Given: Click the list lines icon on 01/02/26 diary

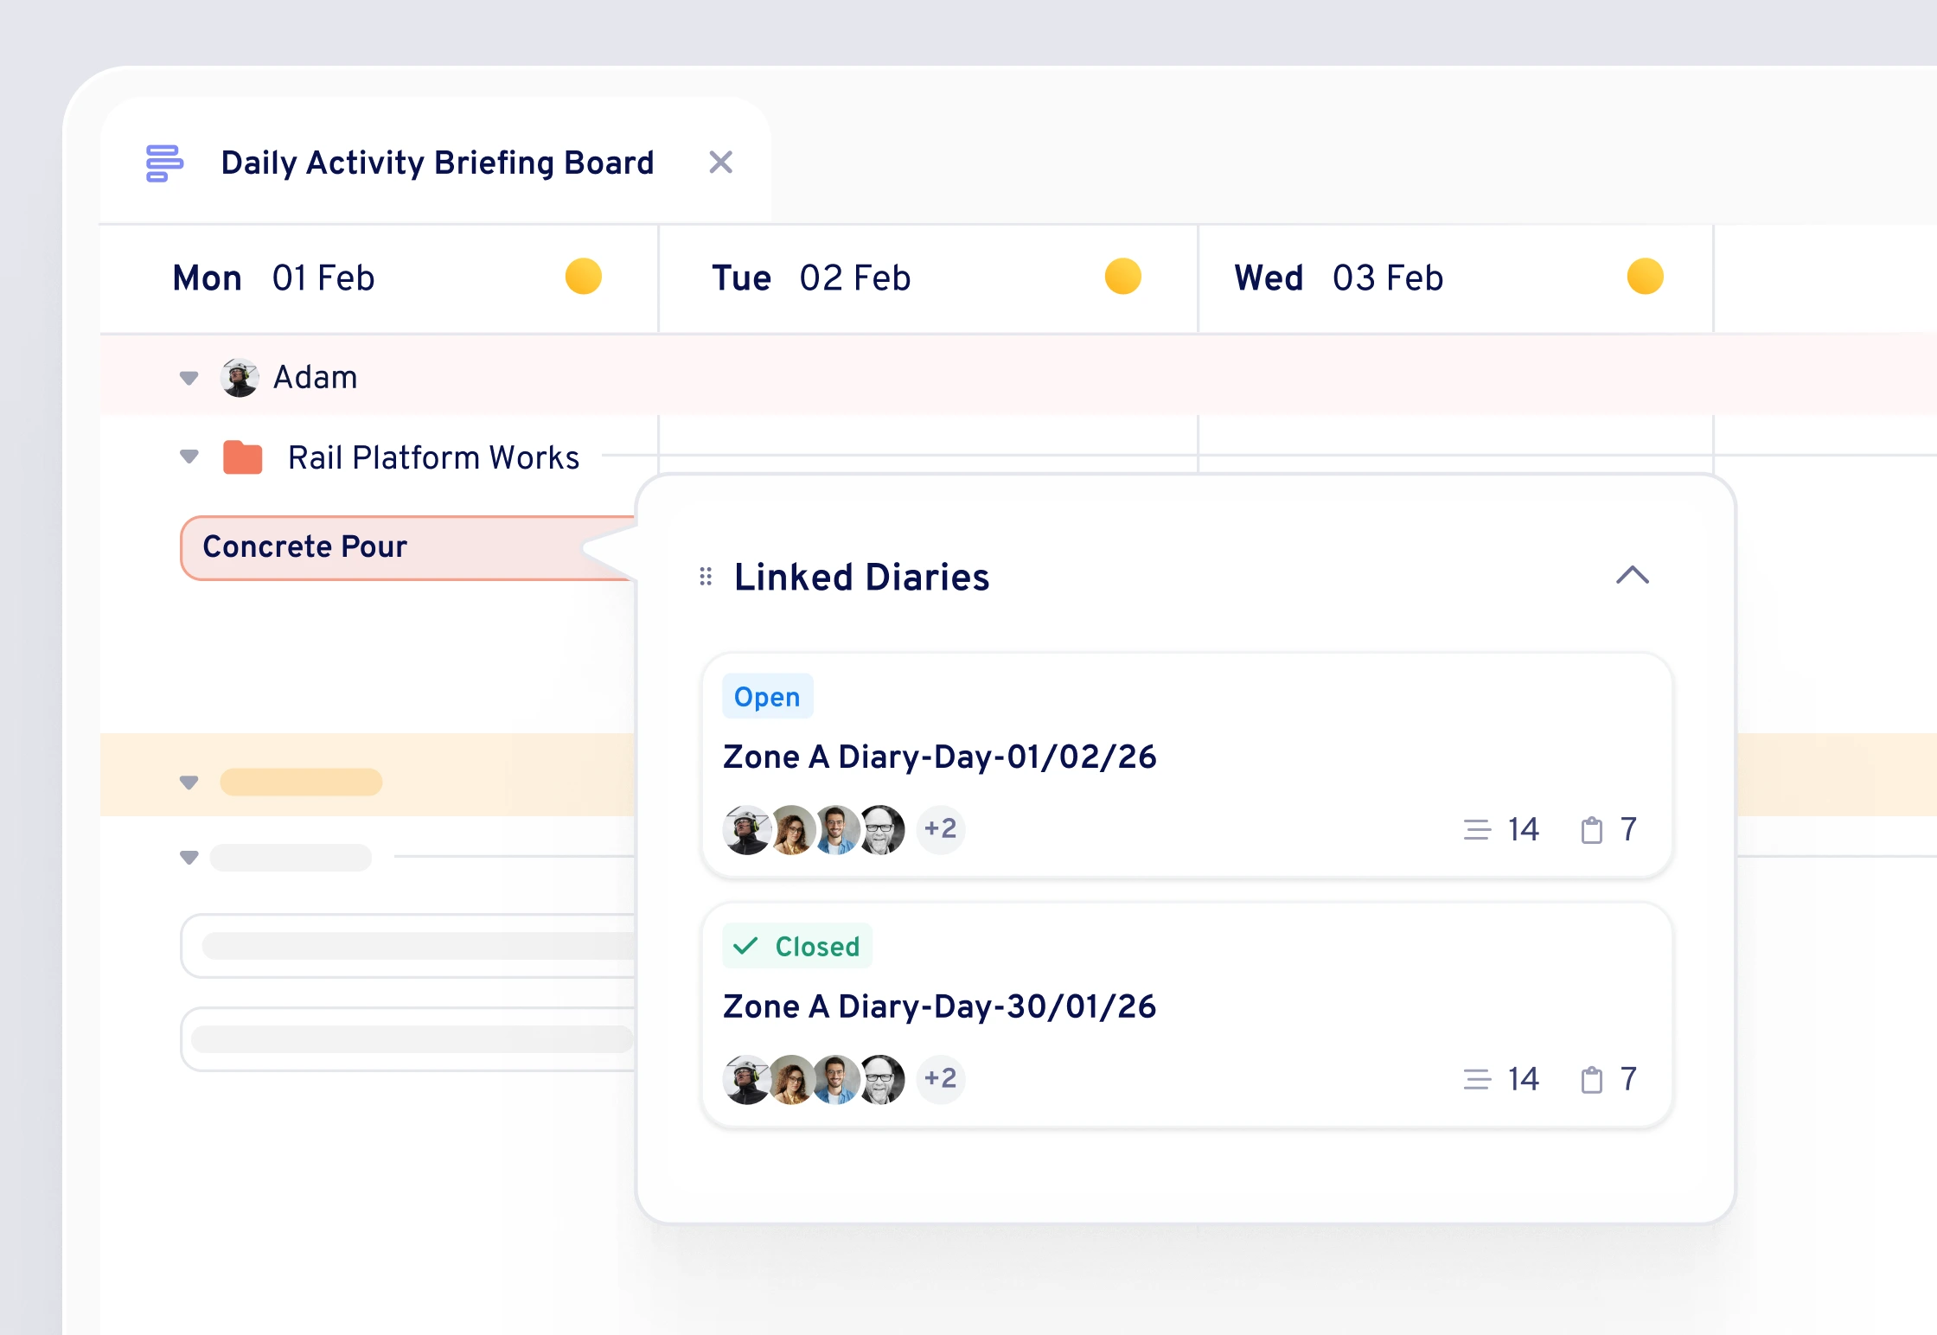Looking at the screenshot, I should pos(1477,830).
